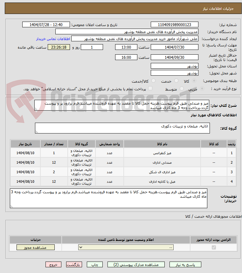242x273 pixels.
Task: Select the کالا radio button
Action: coord(194,81)
